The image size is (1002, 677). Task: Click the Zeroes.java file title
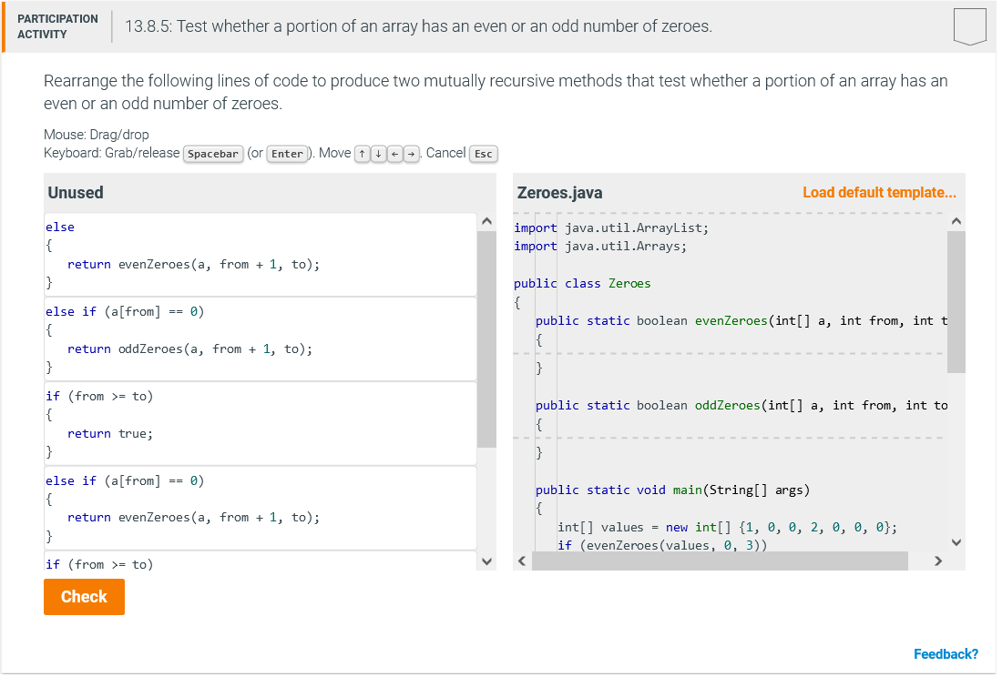pyautogui.click(x=562, y=194)
